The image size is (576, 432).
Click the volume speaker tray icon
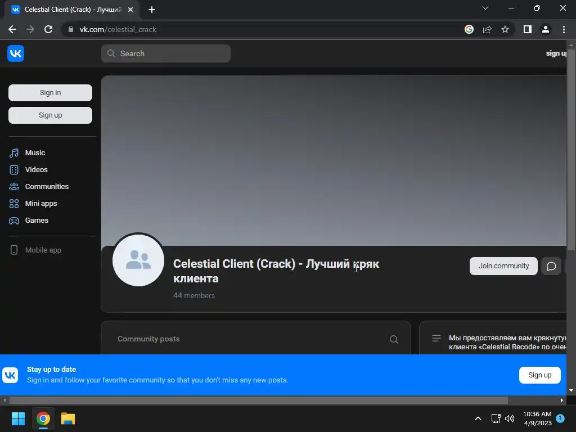(510, 418)
